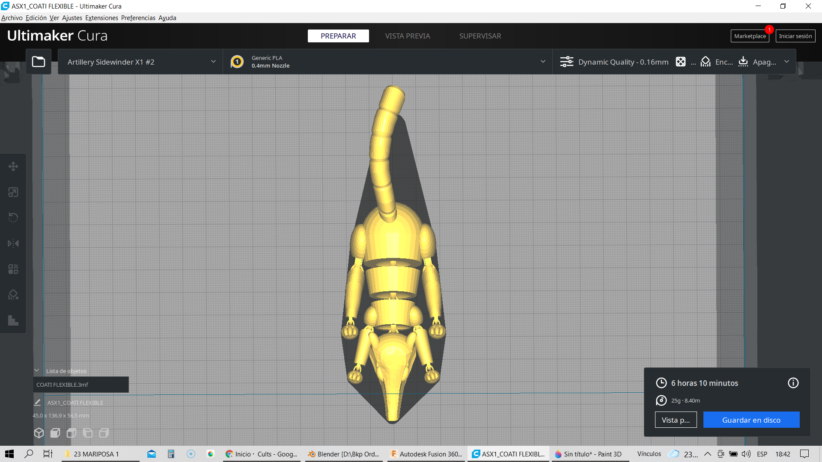This screenshot has width=822, height=462.
Task: Open Per Model Settings tool
Action: tap(13, 269)
